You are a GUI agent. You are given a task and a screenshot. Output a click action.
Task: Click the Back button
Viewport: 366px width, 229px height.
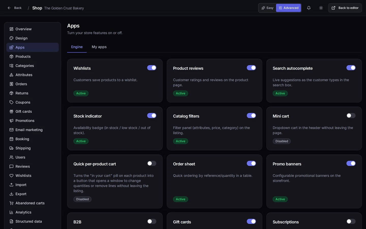point(14,8)
